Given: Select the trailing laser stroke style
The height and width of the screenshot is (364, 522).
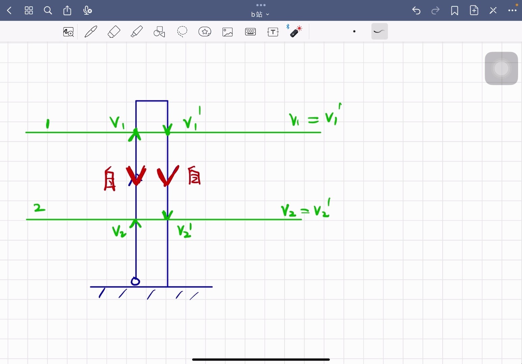Looking at the screenshot, I should click(380, 31).
